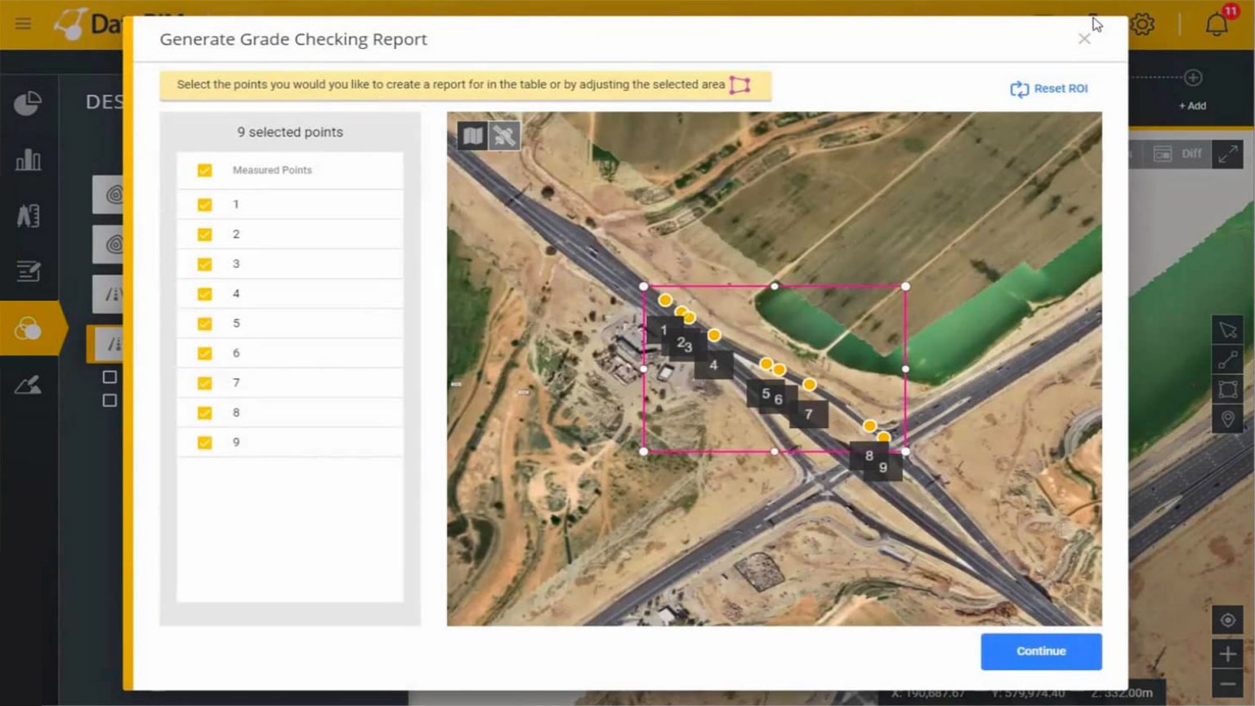Image resolution: width=1255 pixels, height=706 pixels.
Task: Select the highlighted overlapping circles sidebar icon
Action: 28,328
